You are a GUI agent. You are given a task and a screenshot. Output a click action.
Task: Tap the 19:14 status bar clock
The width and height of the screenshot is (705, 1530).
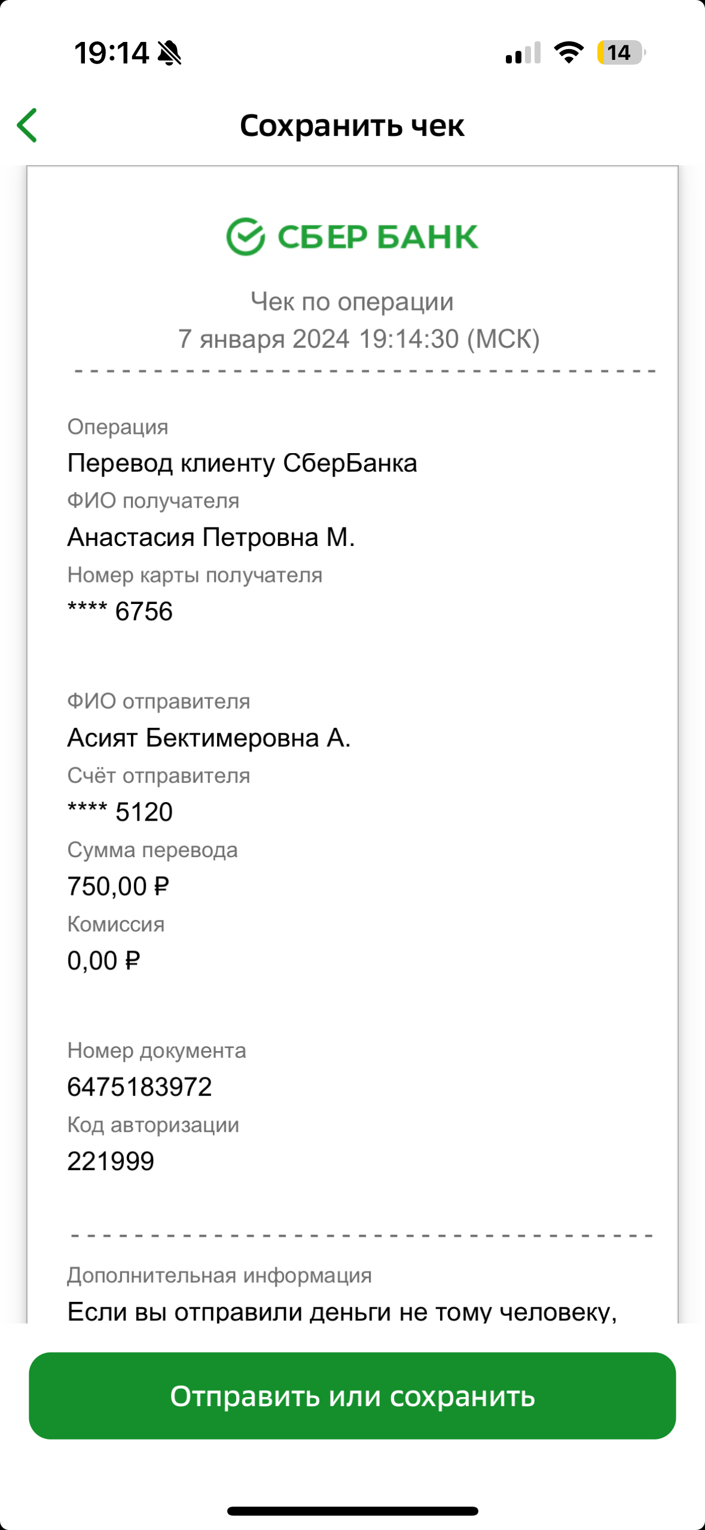click(111, 53)
